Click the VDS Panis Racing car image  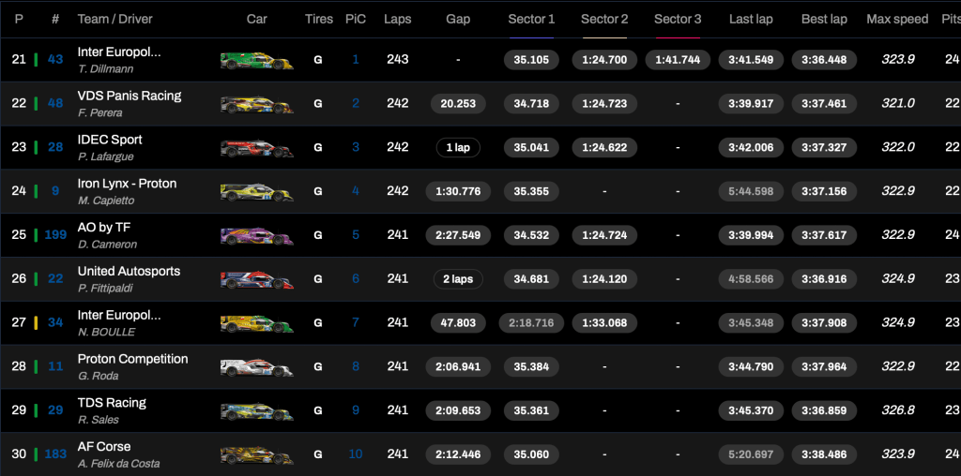[256, 104]
